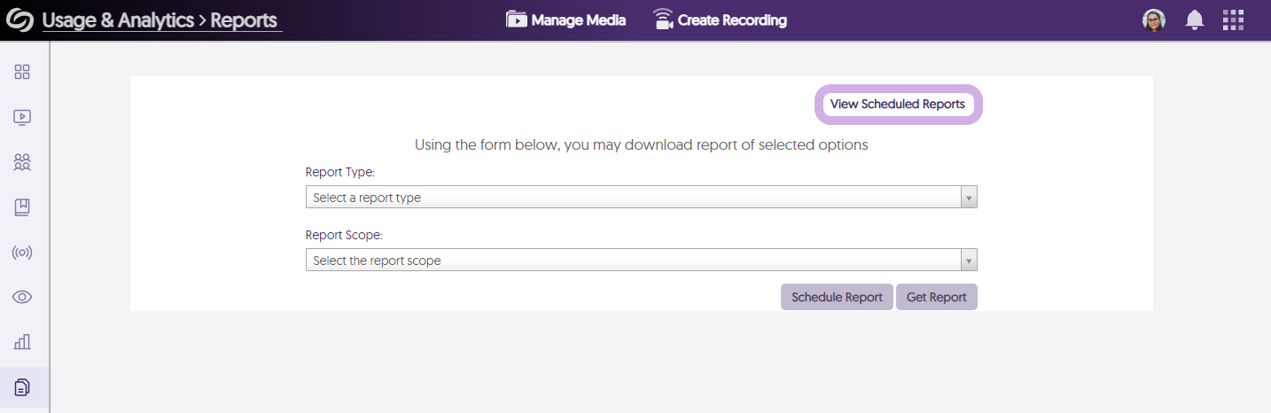The width and height of the screenshot is (1271, 413).
Task: Click the Schedule Report button
Action: pyautogui.click(x=836, y=297)
